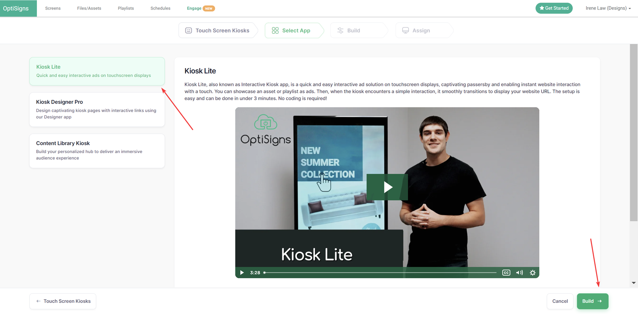Go back to Touch Screen Kiosks
The height and width of the screenshot is (314, 638).
coord(63,301)
